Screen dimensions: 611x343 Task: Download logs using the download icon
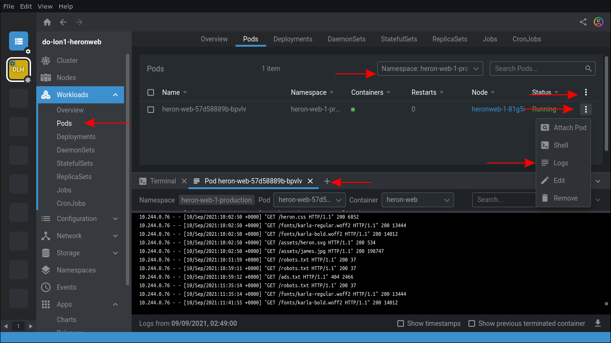point(598,323)
